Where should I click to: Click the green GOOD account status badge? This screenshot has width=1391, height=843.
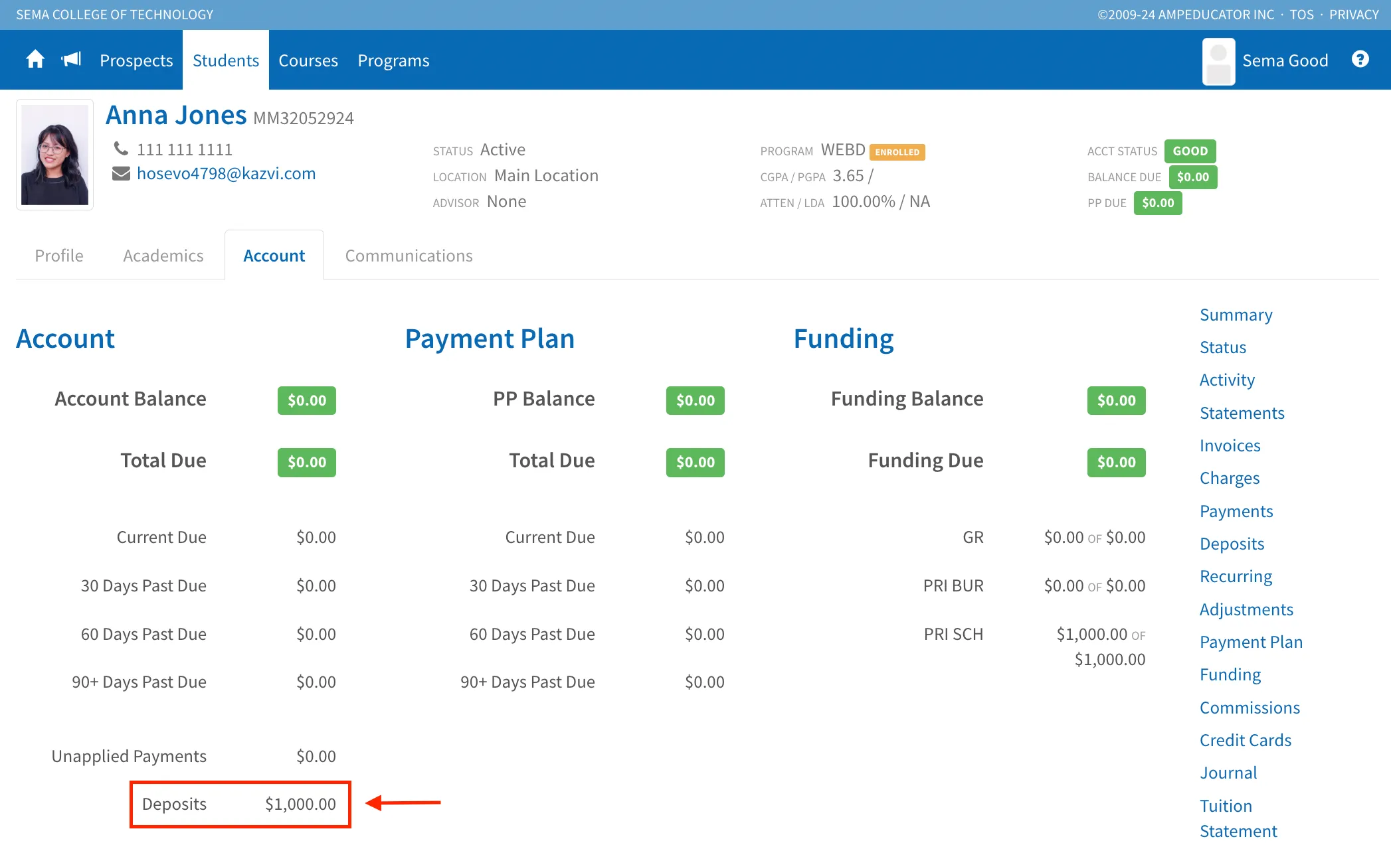pyautogui.click(x=1190, y=151)
